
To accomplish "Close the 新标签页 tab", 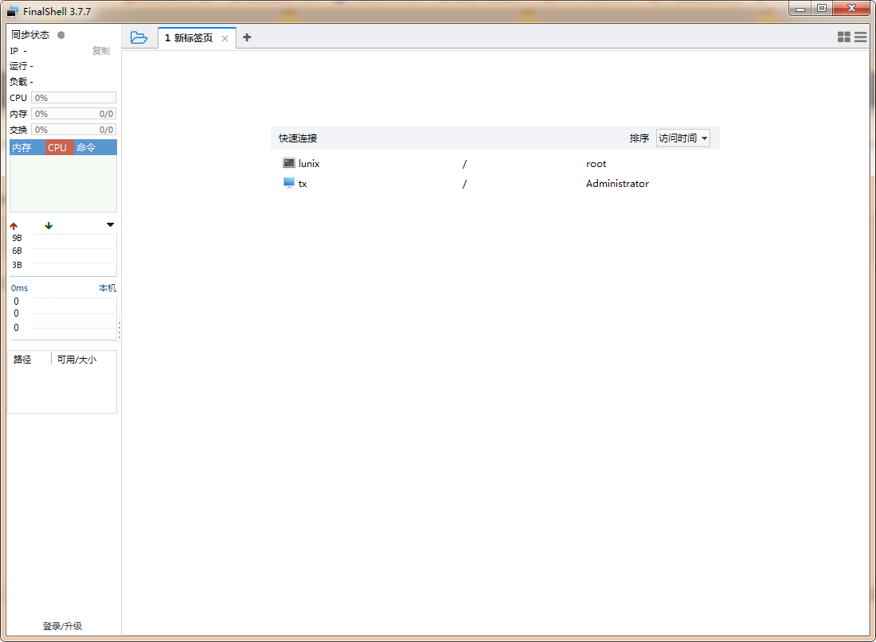I will point(225,38).
